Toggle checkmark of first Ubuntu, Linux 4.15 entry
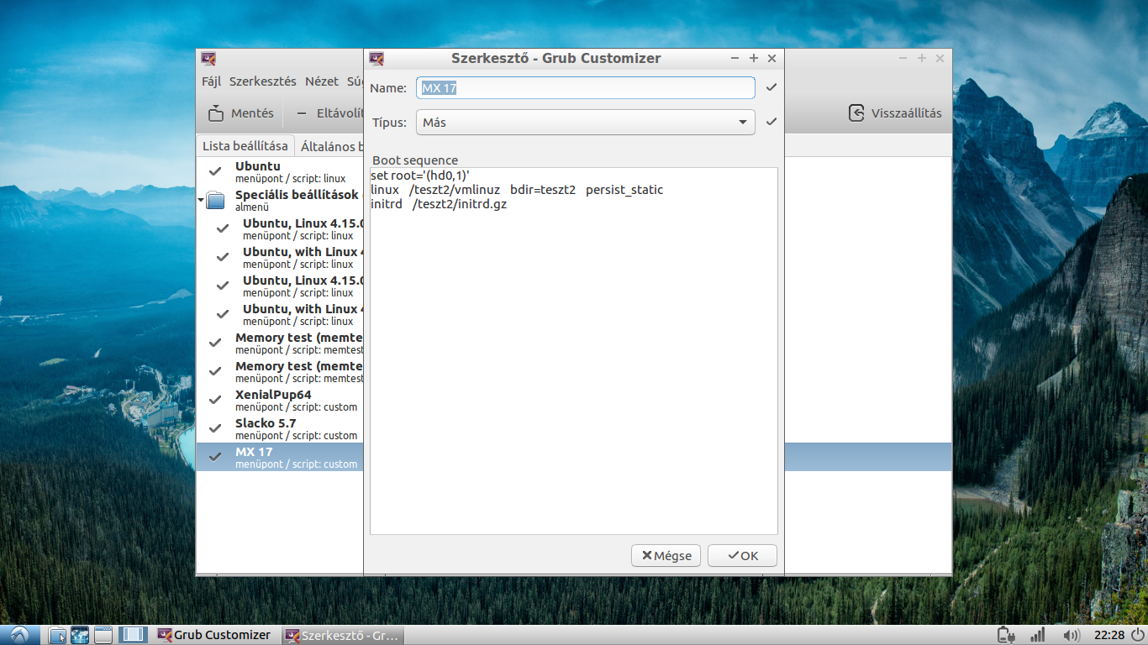 (x=223, y=228)
